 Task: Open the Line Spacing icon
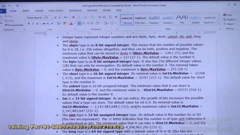pyautogui.click(x=97, y=23)
